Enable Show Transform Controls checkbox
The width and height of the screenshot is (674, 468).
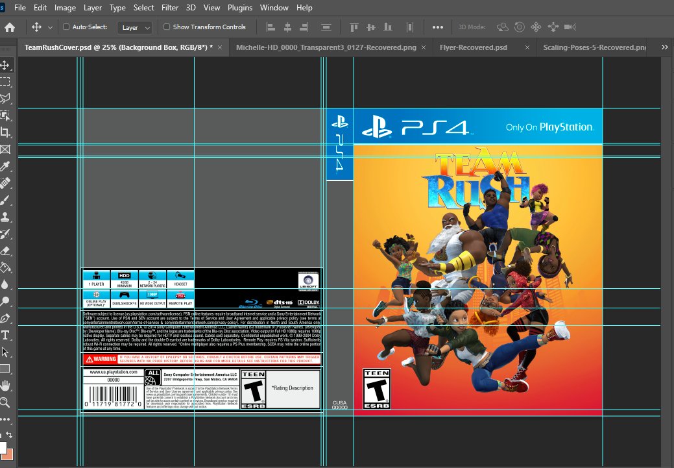click(167, 27)
